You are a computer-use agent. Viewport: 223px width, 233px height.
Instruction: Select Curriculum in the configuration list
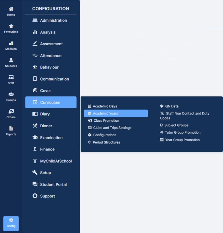point(51,102)
